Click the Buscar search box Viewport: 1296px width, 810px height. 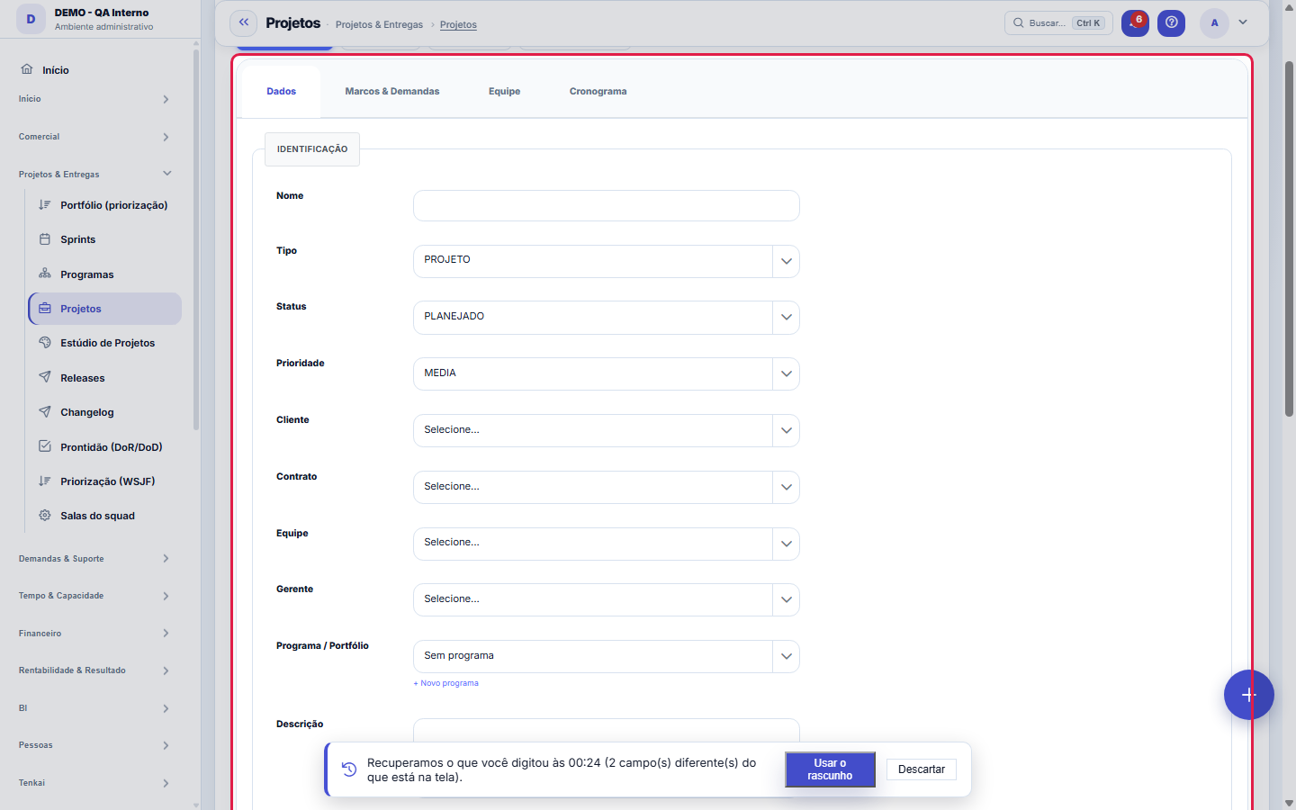[1058, 23]
